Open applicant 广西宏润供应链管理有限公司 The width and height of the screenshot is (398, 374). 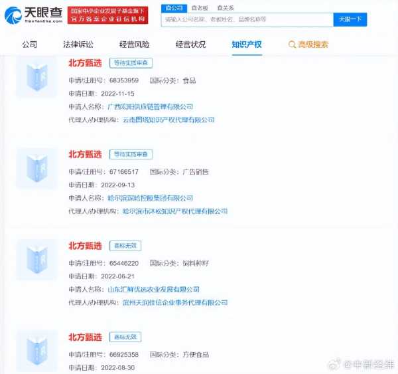pos(151,107)
